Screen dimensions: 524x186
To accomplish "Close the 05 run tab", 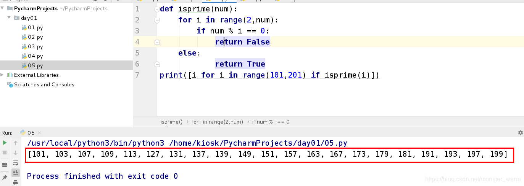I will coord(39,133).
